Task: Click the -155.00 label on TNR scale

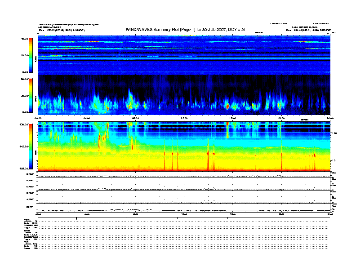Action: point(24,169)
